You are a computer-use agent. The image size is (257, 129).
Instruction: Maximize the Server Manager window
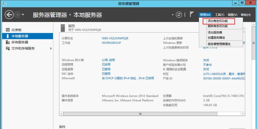click(x=242, y=3)
